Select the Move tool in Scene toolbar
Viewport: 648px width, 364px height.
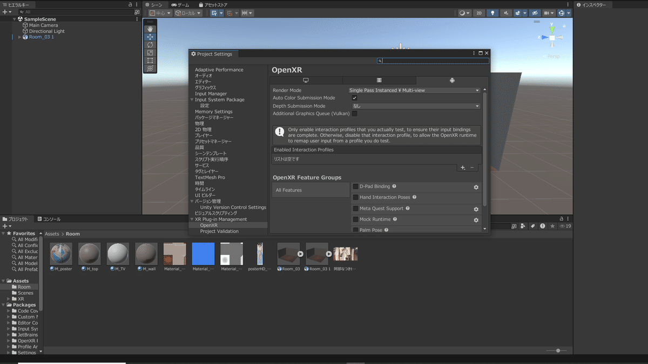pyautogui.click(x=150, y=37)
